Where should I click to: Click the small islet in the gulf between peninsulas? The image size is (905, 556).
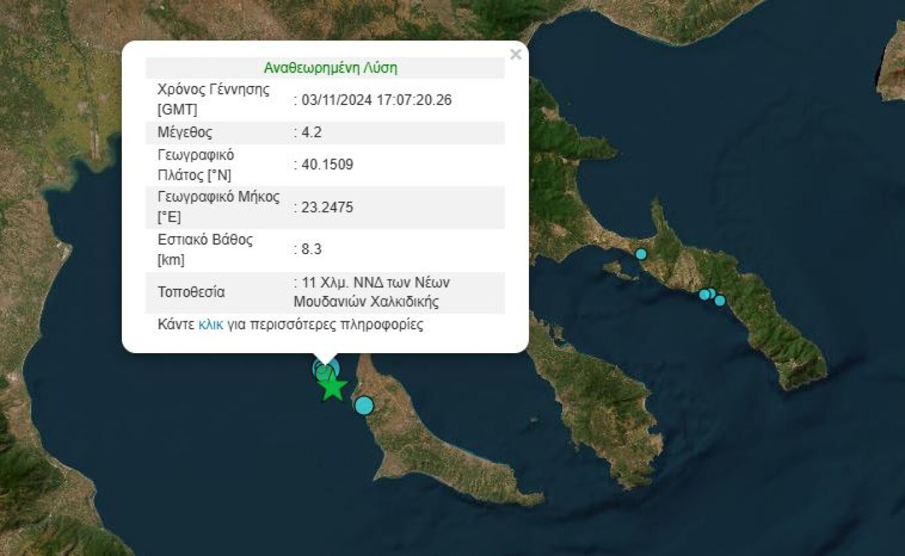534,420
